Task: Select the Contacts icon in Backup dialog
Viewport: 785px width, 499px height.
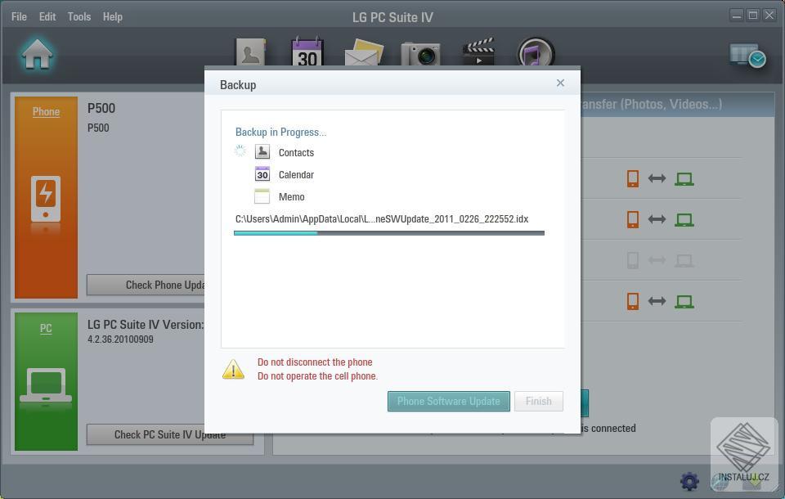Action: (262, 151)
